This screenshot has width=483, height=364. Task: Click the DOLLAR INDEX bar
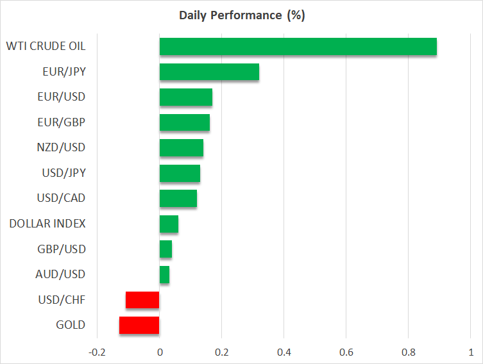169,224
